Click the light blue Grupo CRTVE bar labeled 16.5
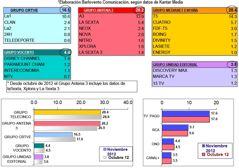This screenshot has height=168, width=239. [x=53, y=135]
